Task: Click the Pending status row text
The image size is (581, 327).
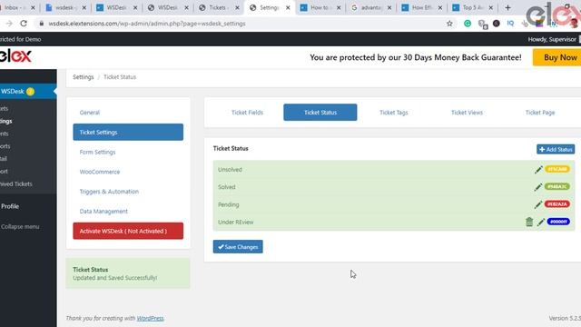Action: click(x=228, y=204)
